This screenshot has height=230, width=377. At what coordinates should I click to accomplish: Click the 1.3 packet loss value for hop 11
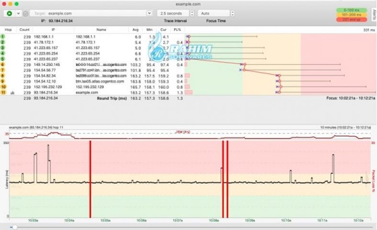[x=180, y=93]
